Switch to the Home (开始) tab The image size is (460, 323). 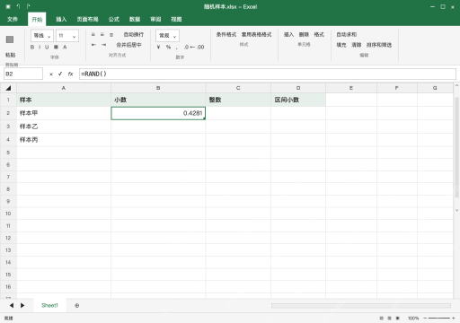[37, 20]
